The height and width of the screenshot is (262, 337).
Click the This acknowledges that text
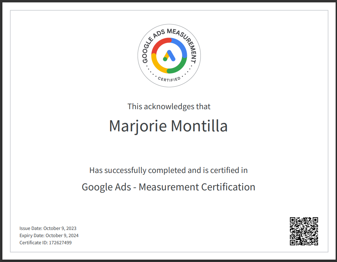point(169,106)
